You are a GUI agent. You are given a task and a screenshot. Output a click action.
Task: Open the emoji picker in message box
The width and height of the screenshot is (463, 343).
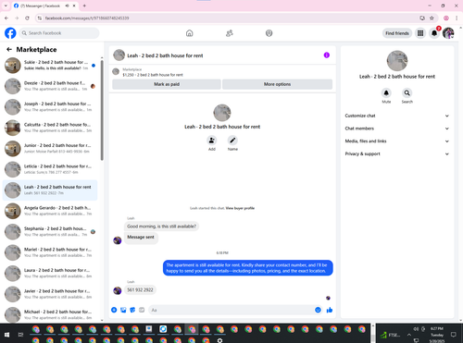pyautogui.click(x=318, y=310)
